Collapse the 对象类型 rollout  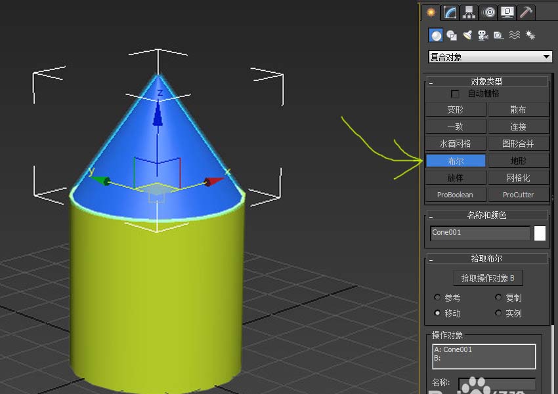(x=431, y=82)
